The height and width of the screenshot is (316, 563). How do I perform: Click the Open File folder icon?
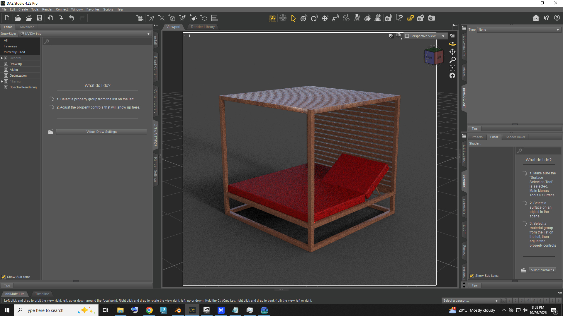pyautogui.click(x=18, y=18)
